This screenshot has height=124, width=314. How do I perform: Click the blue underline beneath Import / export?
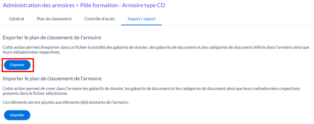click(141, 25)
